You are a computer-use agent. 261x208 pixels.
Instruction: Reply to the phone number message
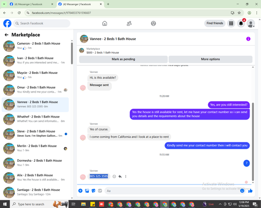pyautogui.click(x=120, y=176)
